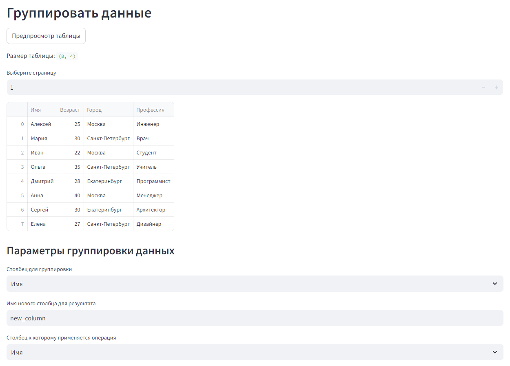
Task: Select the 'Анна' cell
Action: (x=42, y=195)
